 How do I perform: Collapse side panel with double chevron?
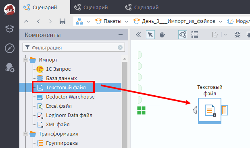138,35
